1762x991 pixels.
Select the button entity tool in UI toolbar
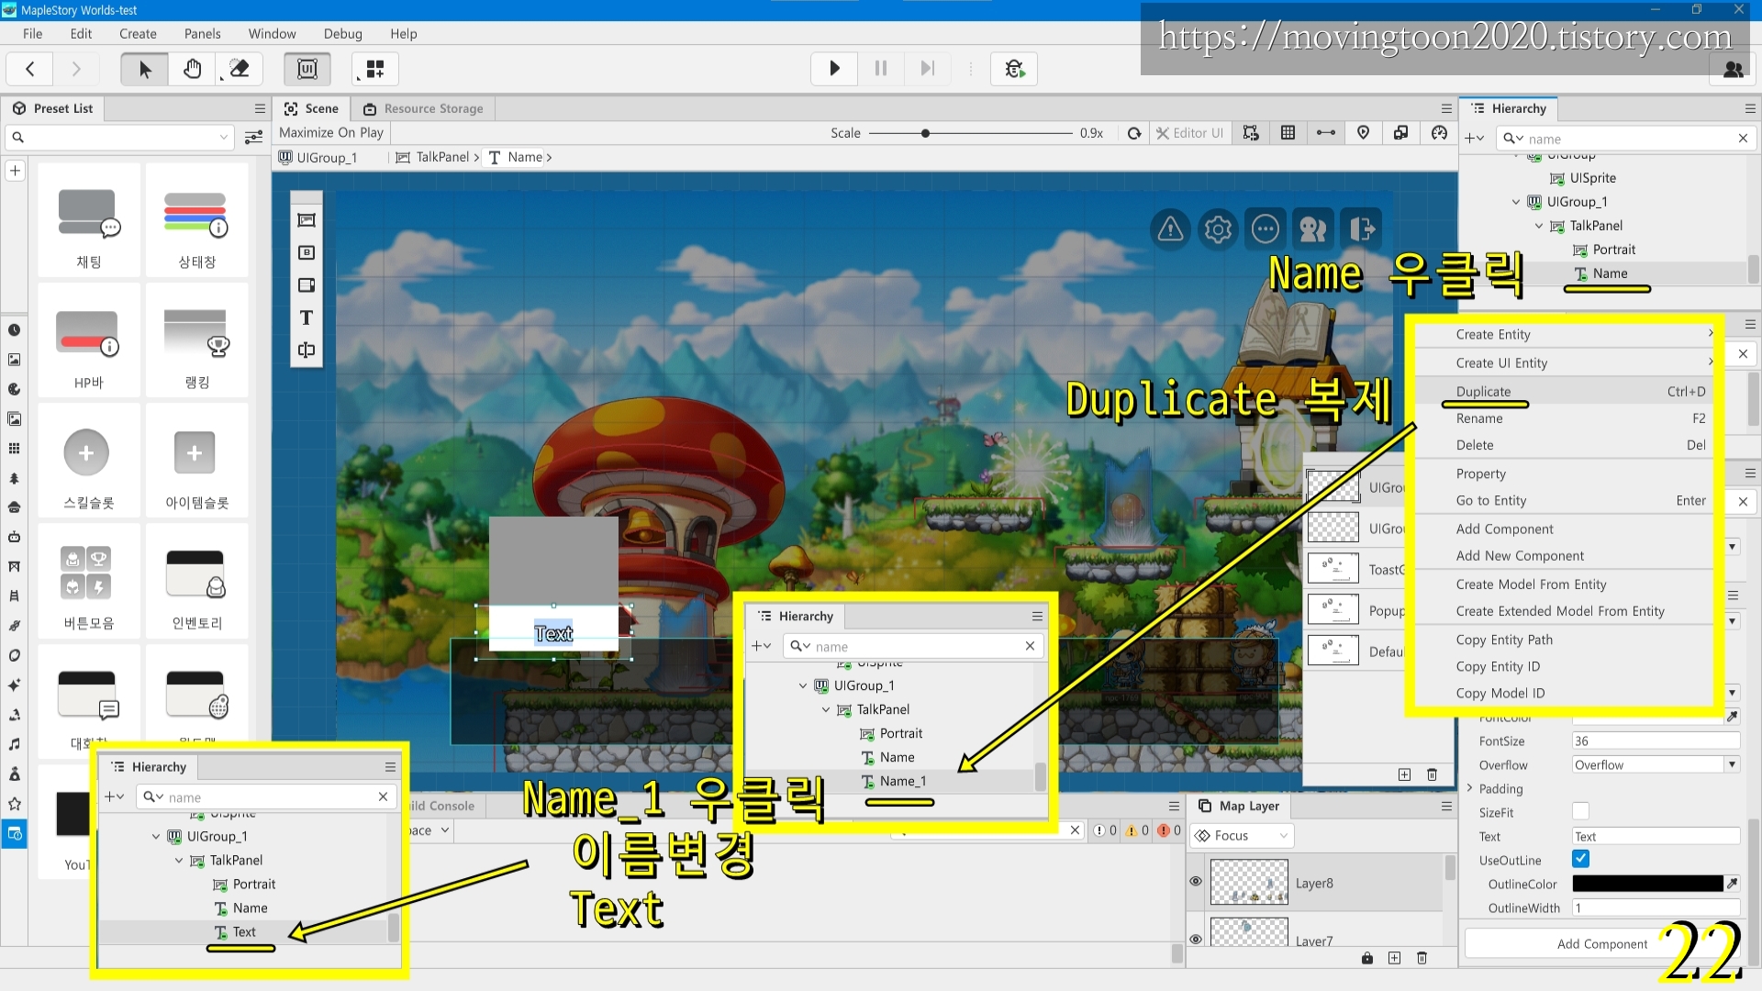[x=307, y=252]
